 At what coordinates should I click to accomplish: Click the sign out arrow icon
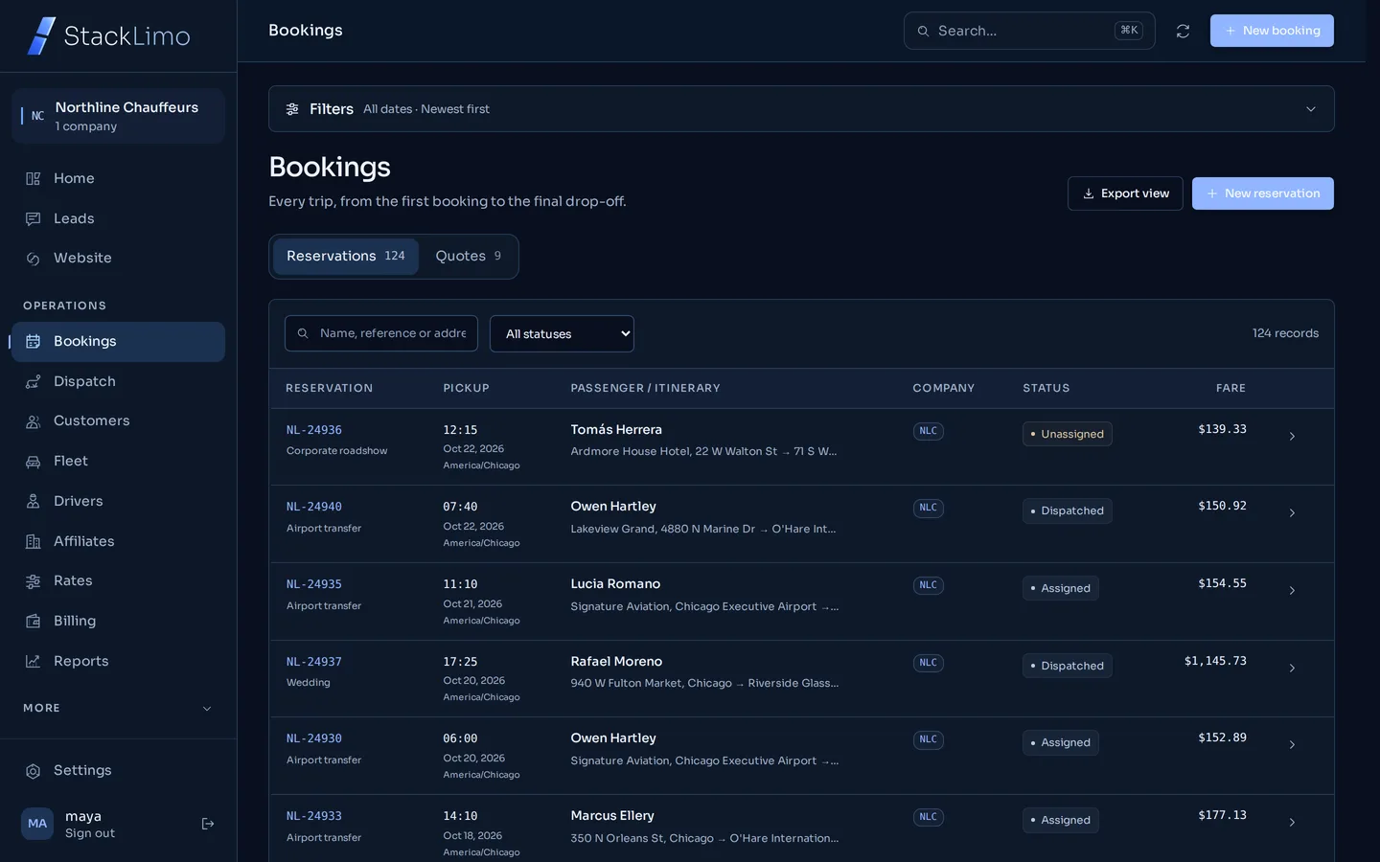[208, 824]
